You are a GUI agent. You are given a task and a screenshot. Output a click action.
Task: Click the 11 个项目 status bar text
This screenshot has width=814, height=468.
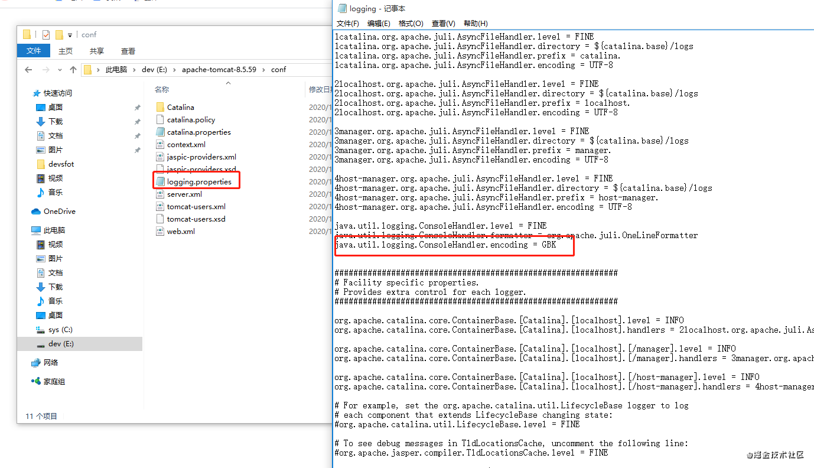pos(41,416)
